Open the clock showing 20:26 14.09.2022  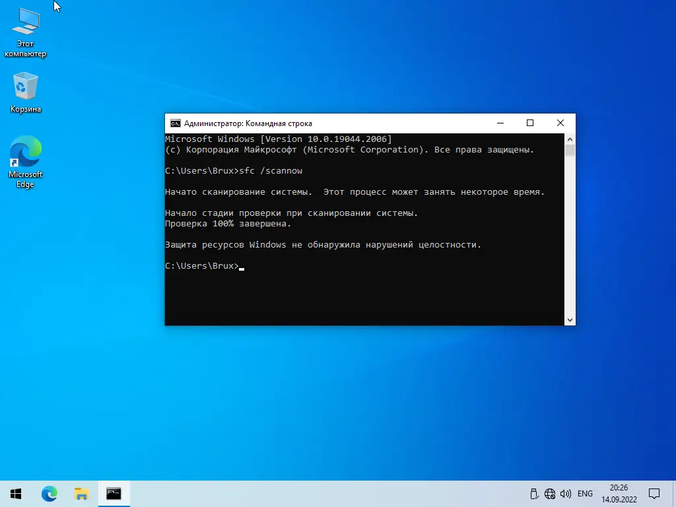point(619,494)
